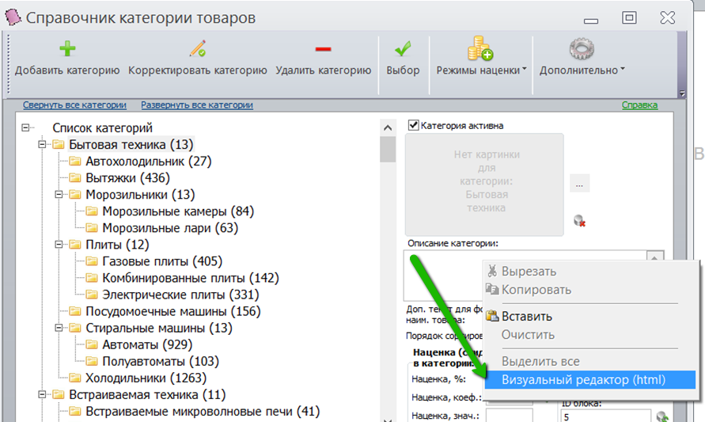Click the ... browse picture button

tap(579, 184)
